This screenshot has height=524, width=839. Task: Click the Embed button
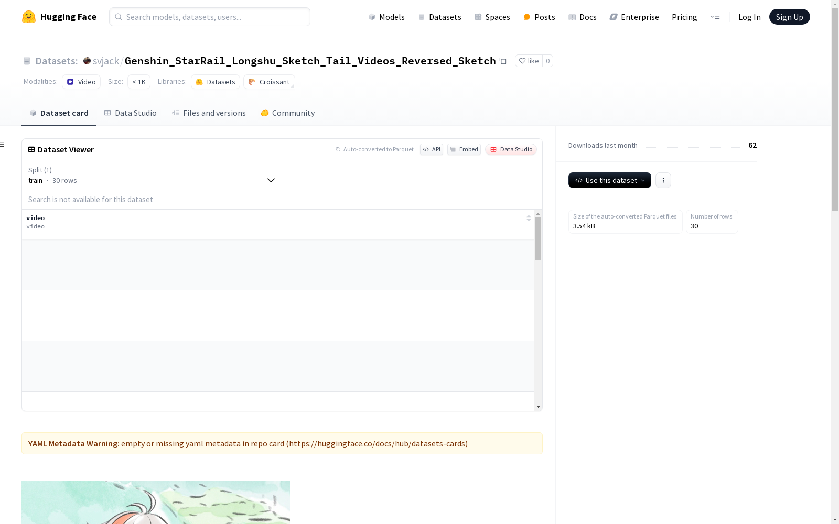464,149
